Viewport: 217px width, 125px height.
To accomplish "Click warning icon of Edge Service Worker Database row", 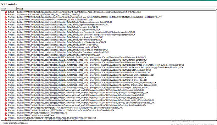I will 6,42.
